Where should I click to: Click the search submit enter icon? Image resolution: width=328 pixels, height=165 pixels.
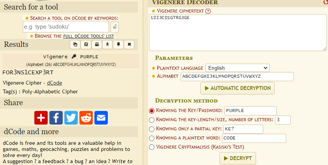tap(115, 27)
